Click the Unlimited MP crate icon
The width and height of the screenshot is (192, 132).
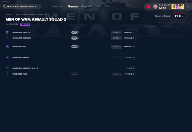click(x=7, y=47)
